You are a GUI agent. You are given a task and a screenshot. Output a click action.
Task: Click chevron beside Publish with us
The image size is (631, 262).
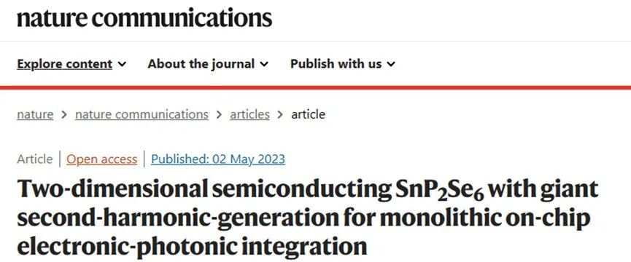pos(391,64)
